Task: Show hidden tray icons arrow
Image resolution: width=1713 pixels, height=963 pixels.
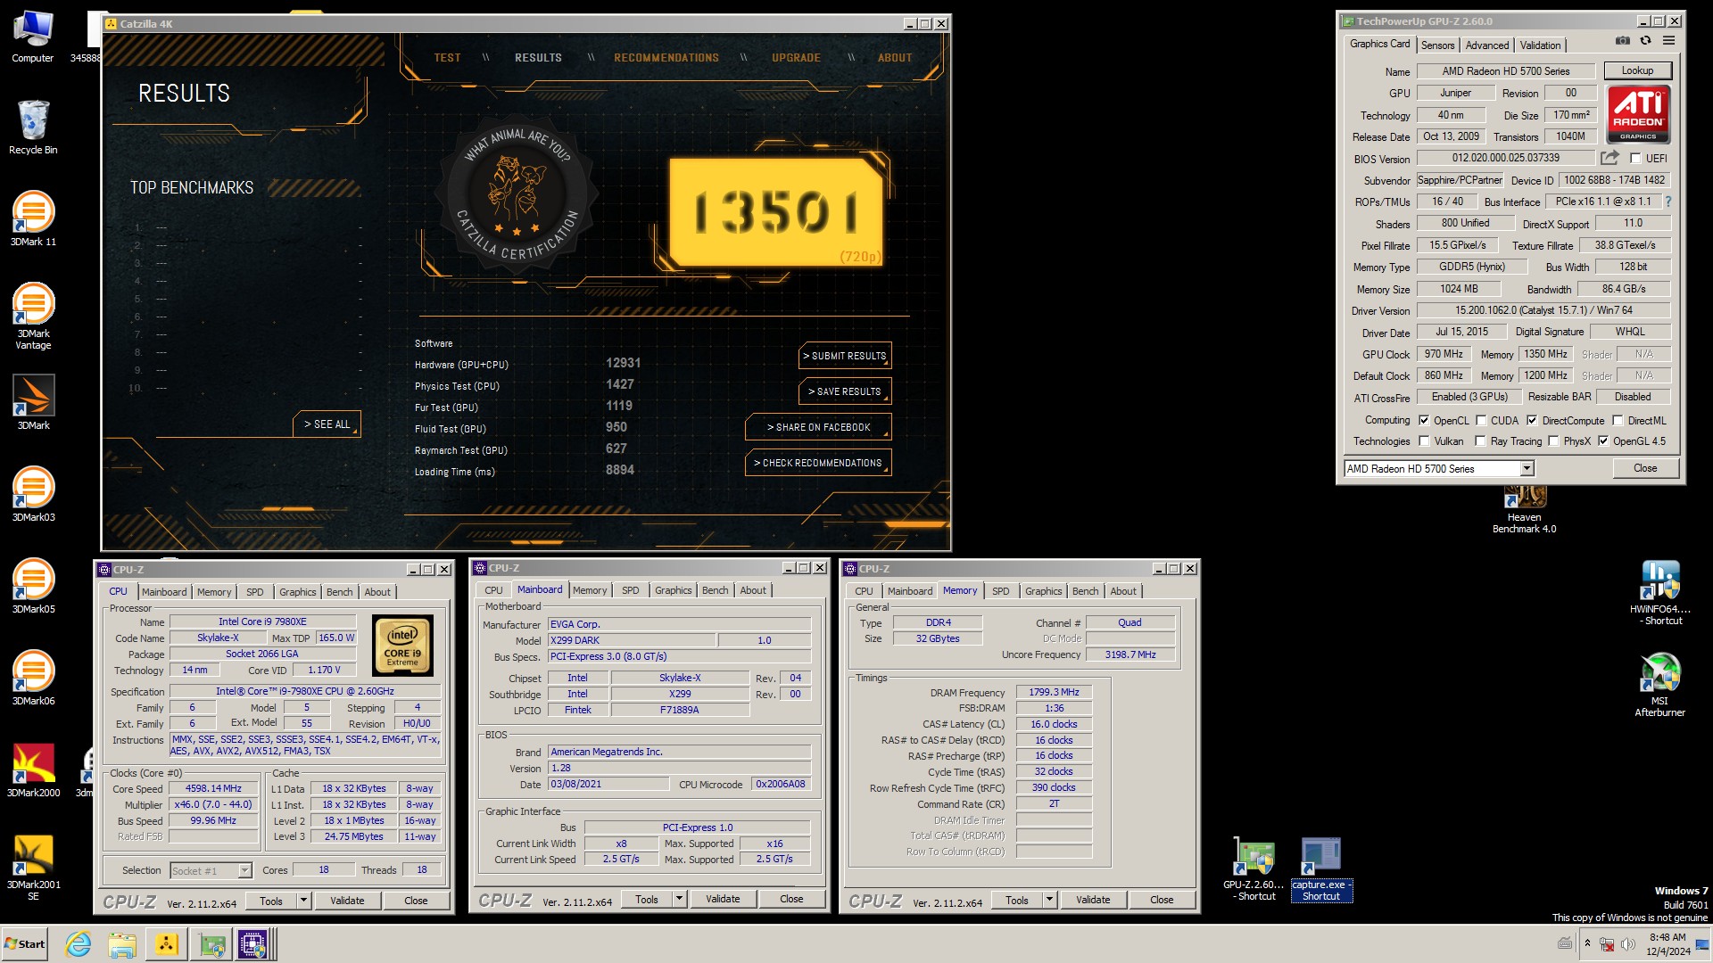Action: (x=1587, y=943)
